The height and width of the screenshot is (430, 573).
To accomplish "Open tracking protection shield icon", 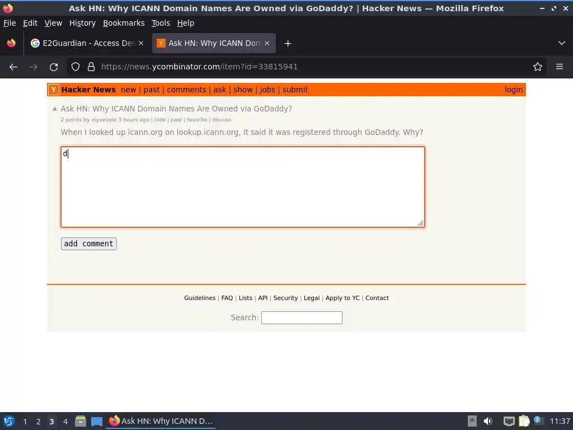I will click(76, 67).
